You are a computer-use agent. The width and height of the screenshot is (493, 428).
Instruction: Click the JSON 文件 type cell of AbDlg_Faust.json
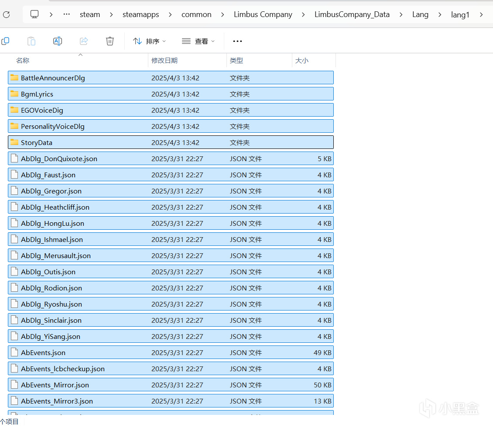246,175
